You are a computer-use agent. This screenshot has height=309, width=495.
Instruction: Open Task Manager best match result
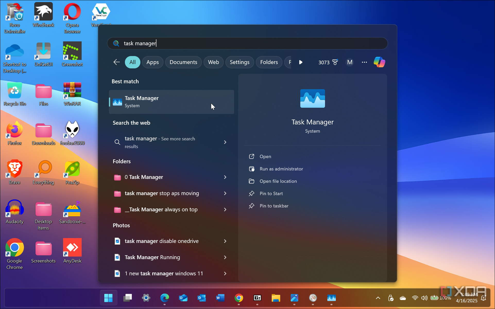tap(172, 102)
